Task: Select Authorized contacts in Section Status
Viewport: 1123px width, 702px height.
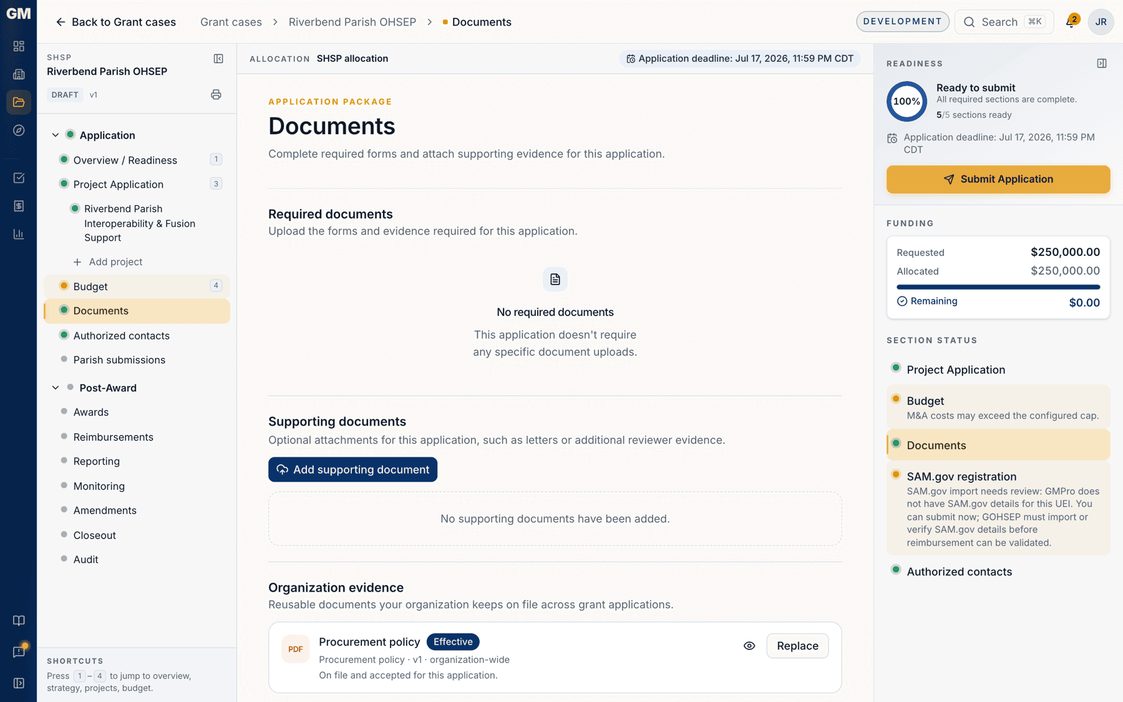Action: 998,572
